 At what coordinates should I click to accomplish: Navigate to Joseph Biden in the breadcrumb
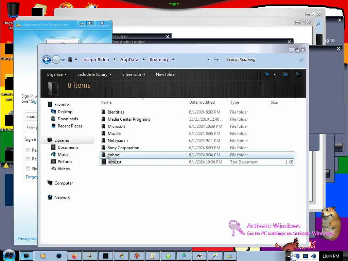tap(95, 59)
